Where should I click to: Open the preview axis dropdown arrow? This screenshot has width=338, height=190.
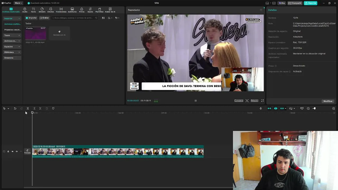[294, 108]
